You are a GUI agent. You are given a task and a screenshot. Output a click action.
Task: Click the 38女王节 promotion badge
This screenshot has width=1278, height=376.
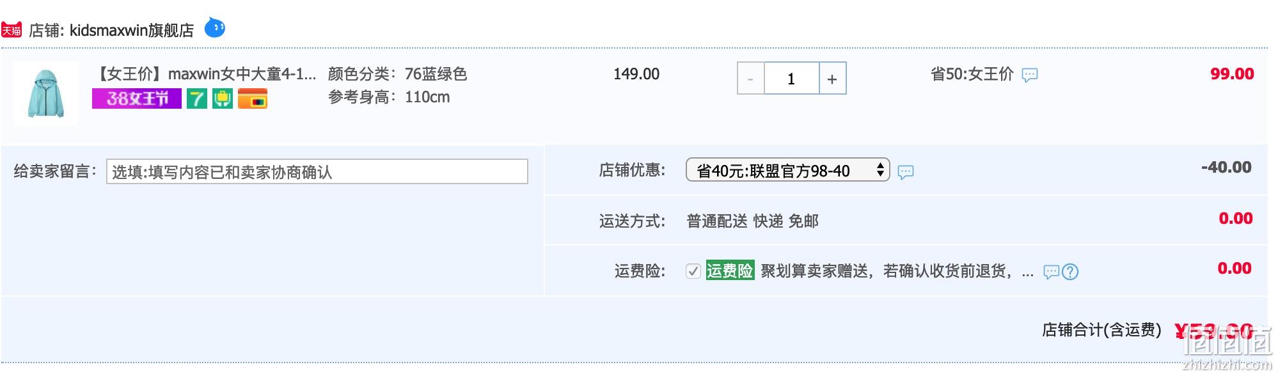(x=137, y=98)
